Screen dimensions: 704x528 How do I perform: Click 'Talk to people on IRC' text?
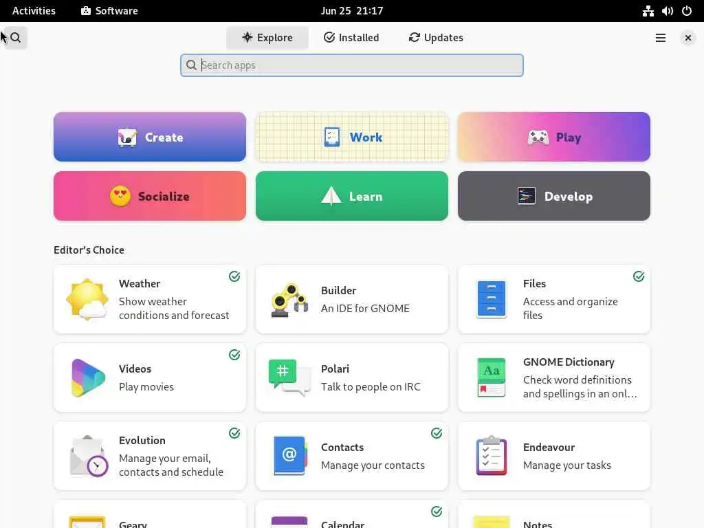point(371,386)
